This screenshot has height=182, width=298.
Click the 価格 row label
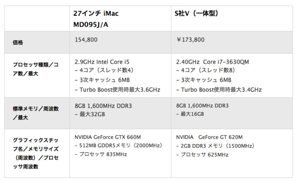(x=18, y=43)
